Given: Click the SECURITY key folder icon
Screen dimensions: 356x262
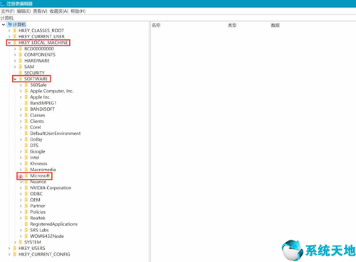Looking at the screenshot, I should pyautogui.click(x=21, y=72).
